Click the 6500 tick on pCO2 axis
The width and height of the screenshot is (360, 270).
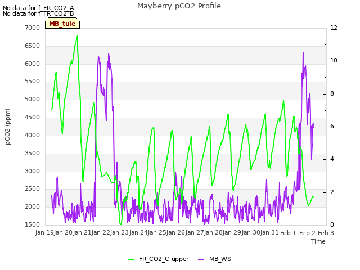click(33, 46)
